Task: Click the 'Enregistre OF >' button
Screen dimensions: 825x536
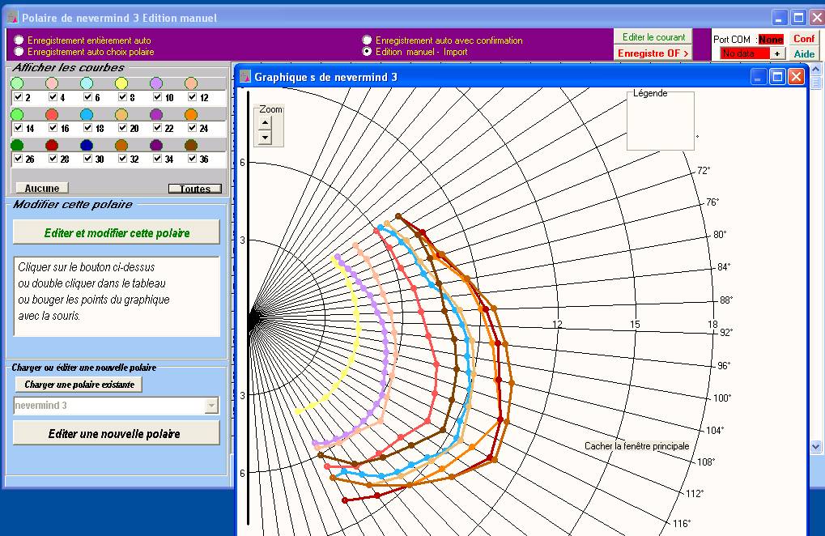Action: (x=653, y=53)
